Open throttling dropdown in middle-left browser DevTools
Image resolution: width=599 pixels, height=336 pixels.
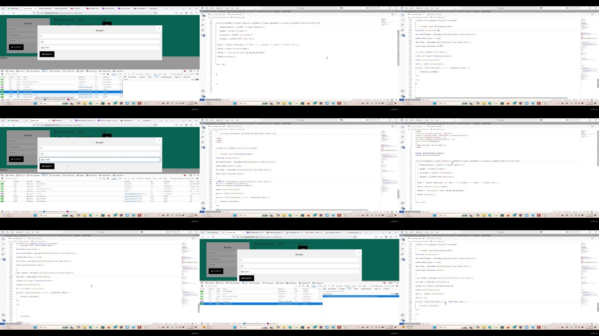(x=190, y=178)
